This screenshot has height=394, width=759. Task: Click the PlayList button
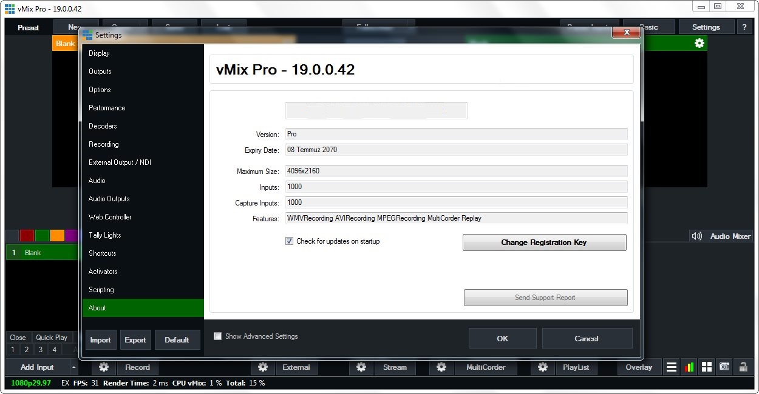[x=576, y=367]
